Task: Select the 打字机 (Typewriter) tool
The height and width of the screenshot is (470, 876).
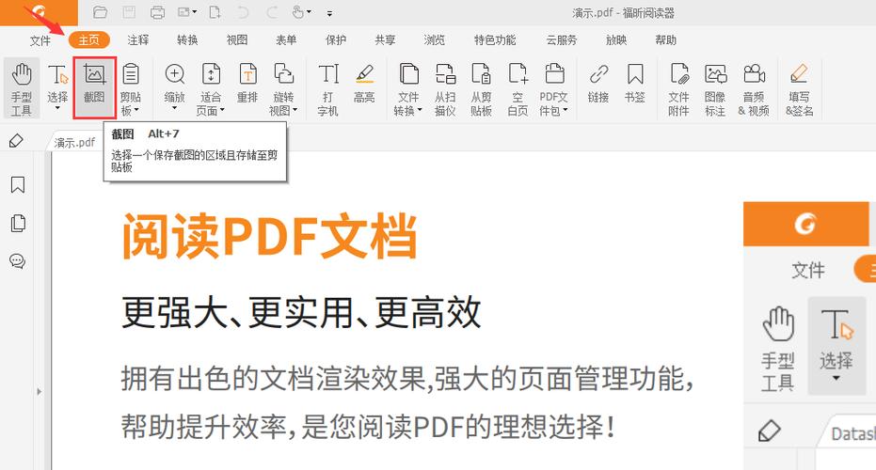Action: (x=327, y=87)
